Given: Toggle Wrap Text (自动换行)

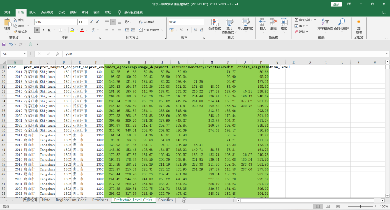Looking at the screenshot, I should point(147,22).
